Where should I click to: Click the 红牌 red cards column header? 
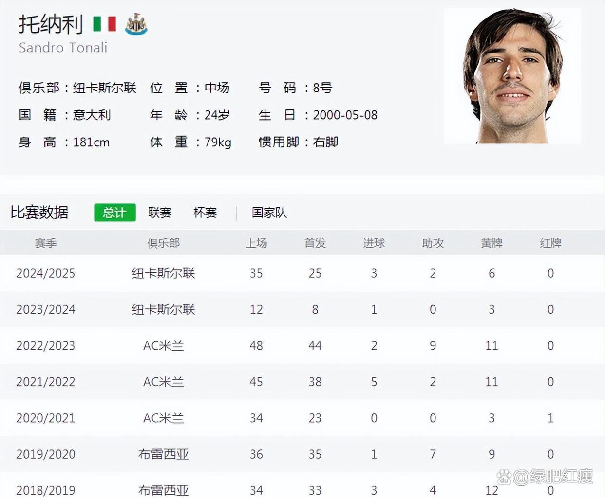(550, 243)
